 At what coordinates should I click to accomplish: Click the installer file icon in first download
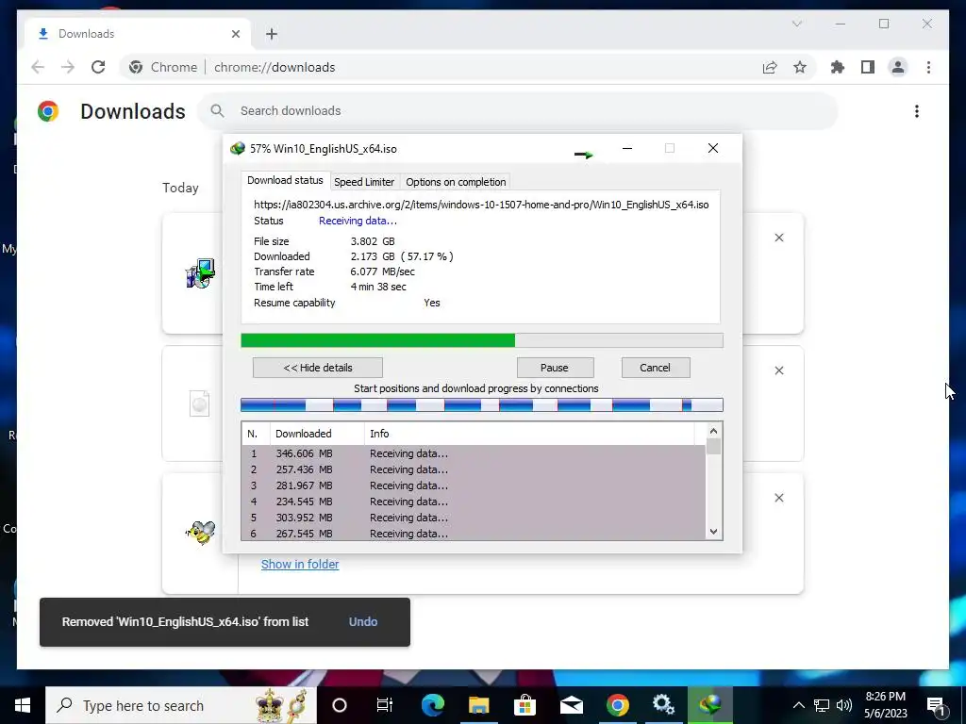[x=200, y=273]
